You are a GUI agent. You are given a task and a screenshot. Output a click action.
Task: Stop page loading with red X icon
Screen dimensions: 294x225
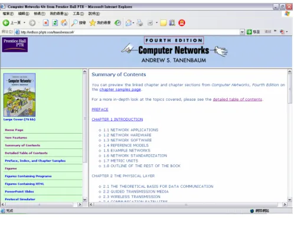coord(45,23)
